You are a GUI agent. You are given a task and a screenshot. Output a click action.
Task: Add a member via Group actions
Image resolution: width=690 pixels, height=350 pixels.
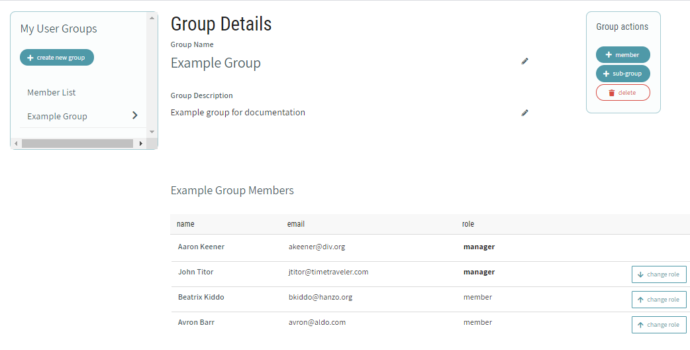tap(622, 54)
